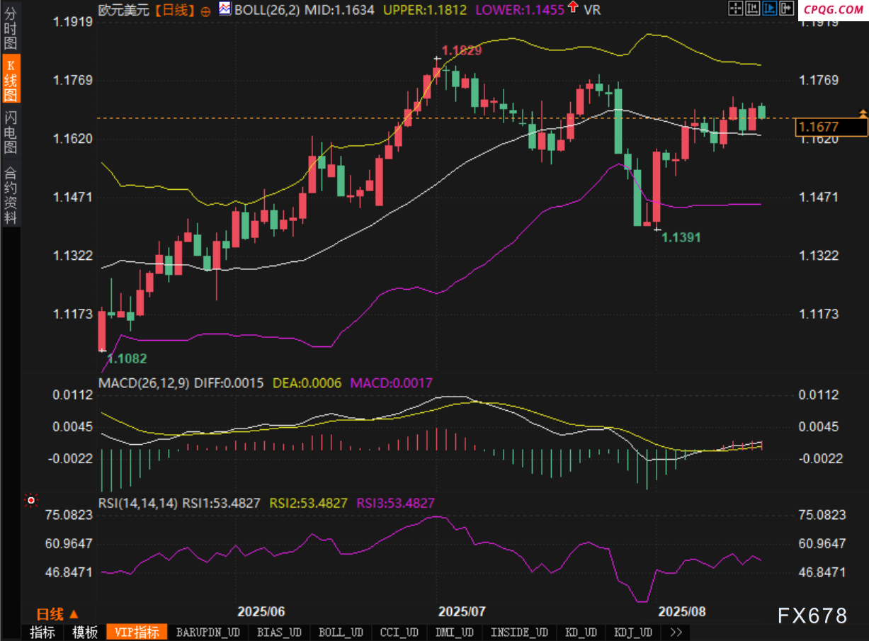Click the red sun icon near RSI
The height and width of the screenshot is (641, 869).
tap(30, 501)
